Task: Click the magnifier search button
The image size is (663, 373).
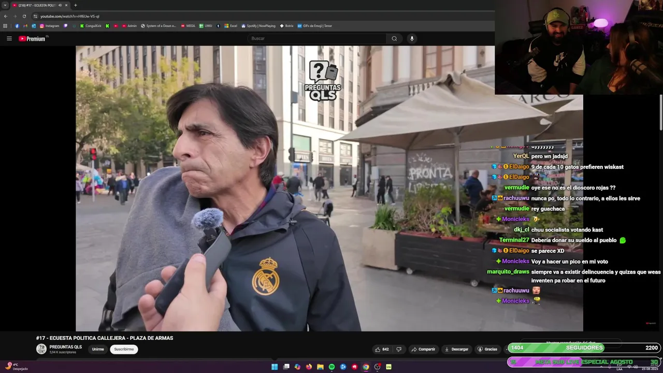Action: [x=394, y=38]
